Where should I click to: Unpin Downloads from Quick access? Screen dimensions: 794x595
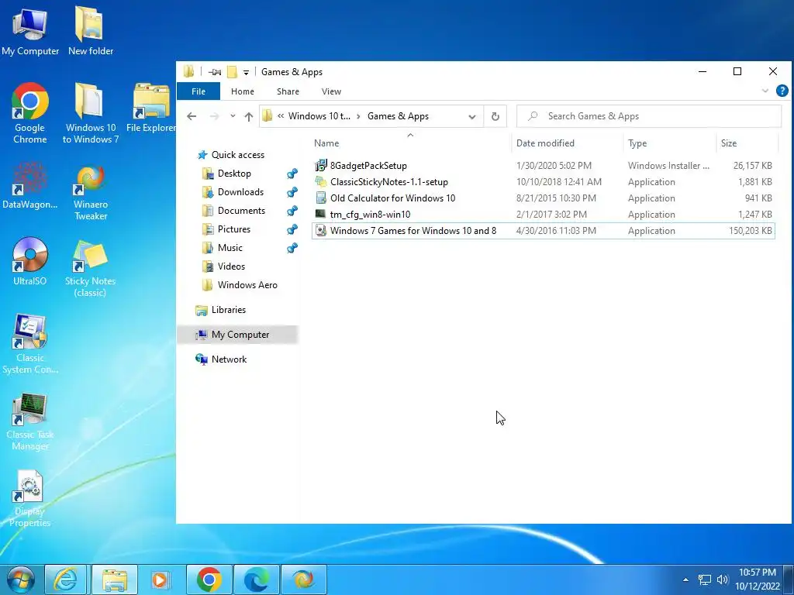coord(292,192)
